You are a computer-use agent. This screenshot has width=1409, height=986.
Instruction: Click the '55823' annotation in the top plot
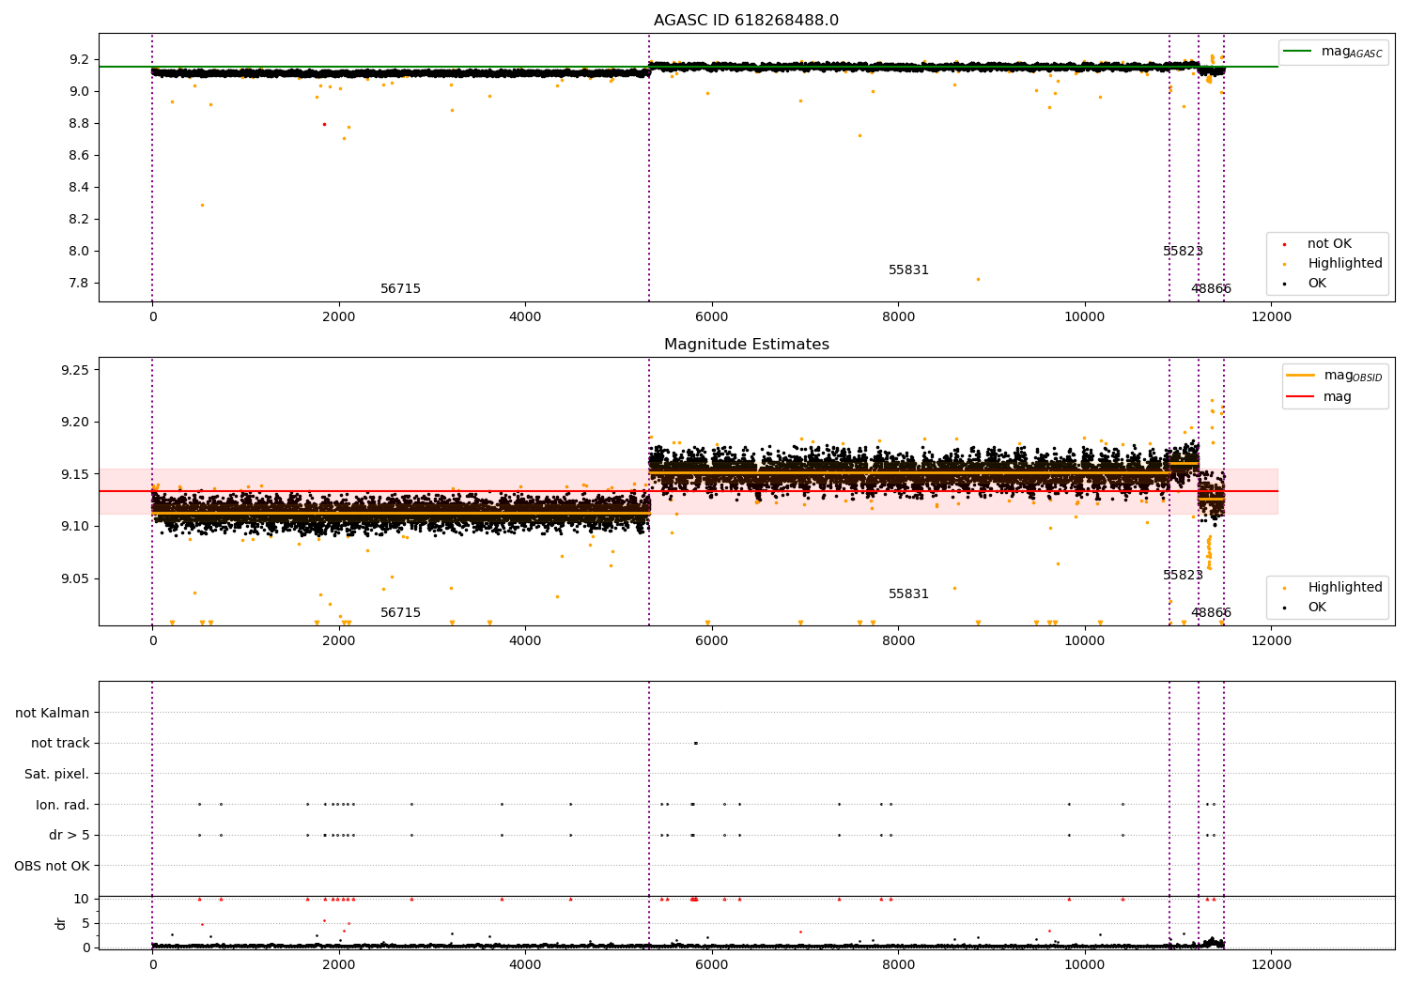[x=1183, y=252]
